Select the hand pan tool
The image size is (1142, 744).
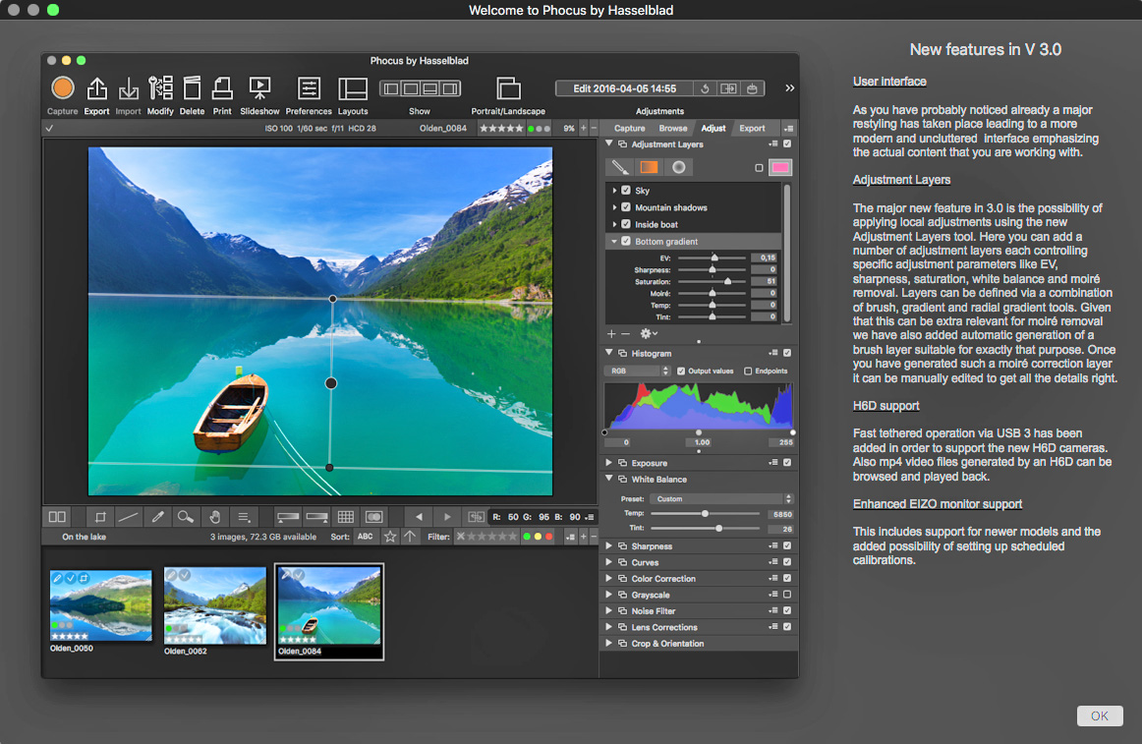pos(215,517)
